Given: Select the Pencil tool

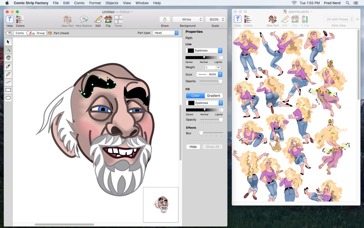Looking at the screenshot, I should coord(8,74).
